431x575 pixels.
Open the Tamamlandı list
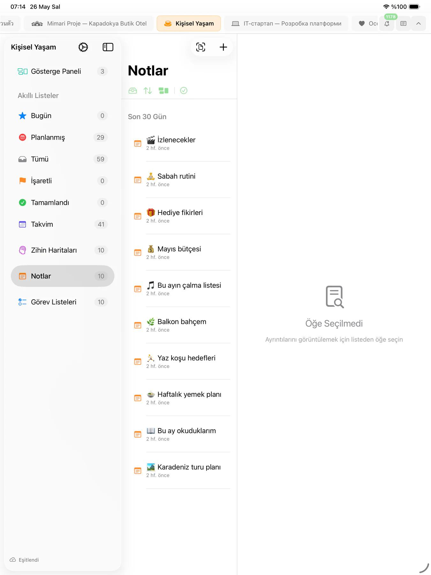pos(63,203)
